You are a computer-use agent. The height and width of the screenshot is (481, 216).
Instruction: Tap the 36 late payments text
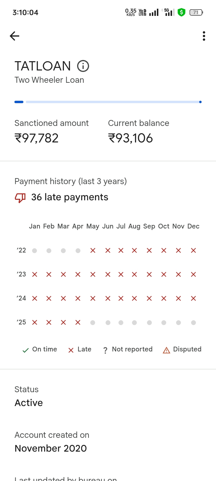pos(70,197)
